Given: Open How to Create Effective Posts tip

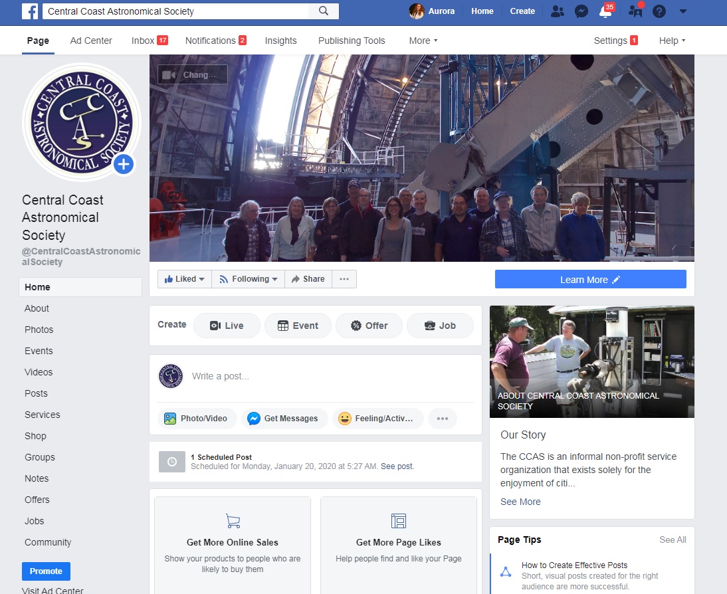Looking at the screenshot, I should 574,565.
